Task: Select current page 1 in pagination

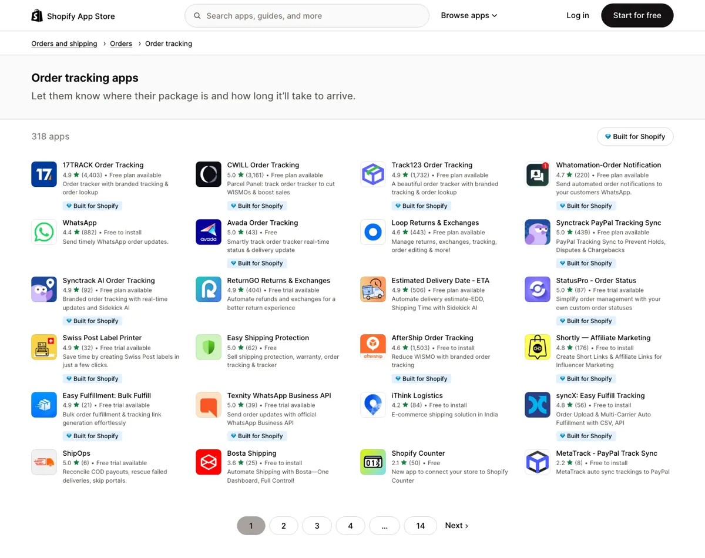Action: pos(251,526)
